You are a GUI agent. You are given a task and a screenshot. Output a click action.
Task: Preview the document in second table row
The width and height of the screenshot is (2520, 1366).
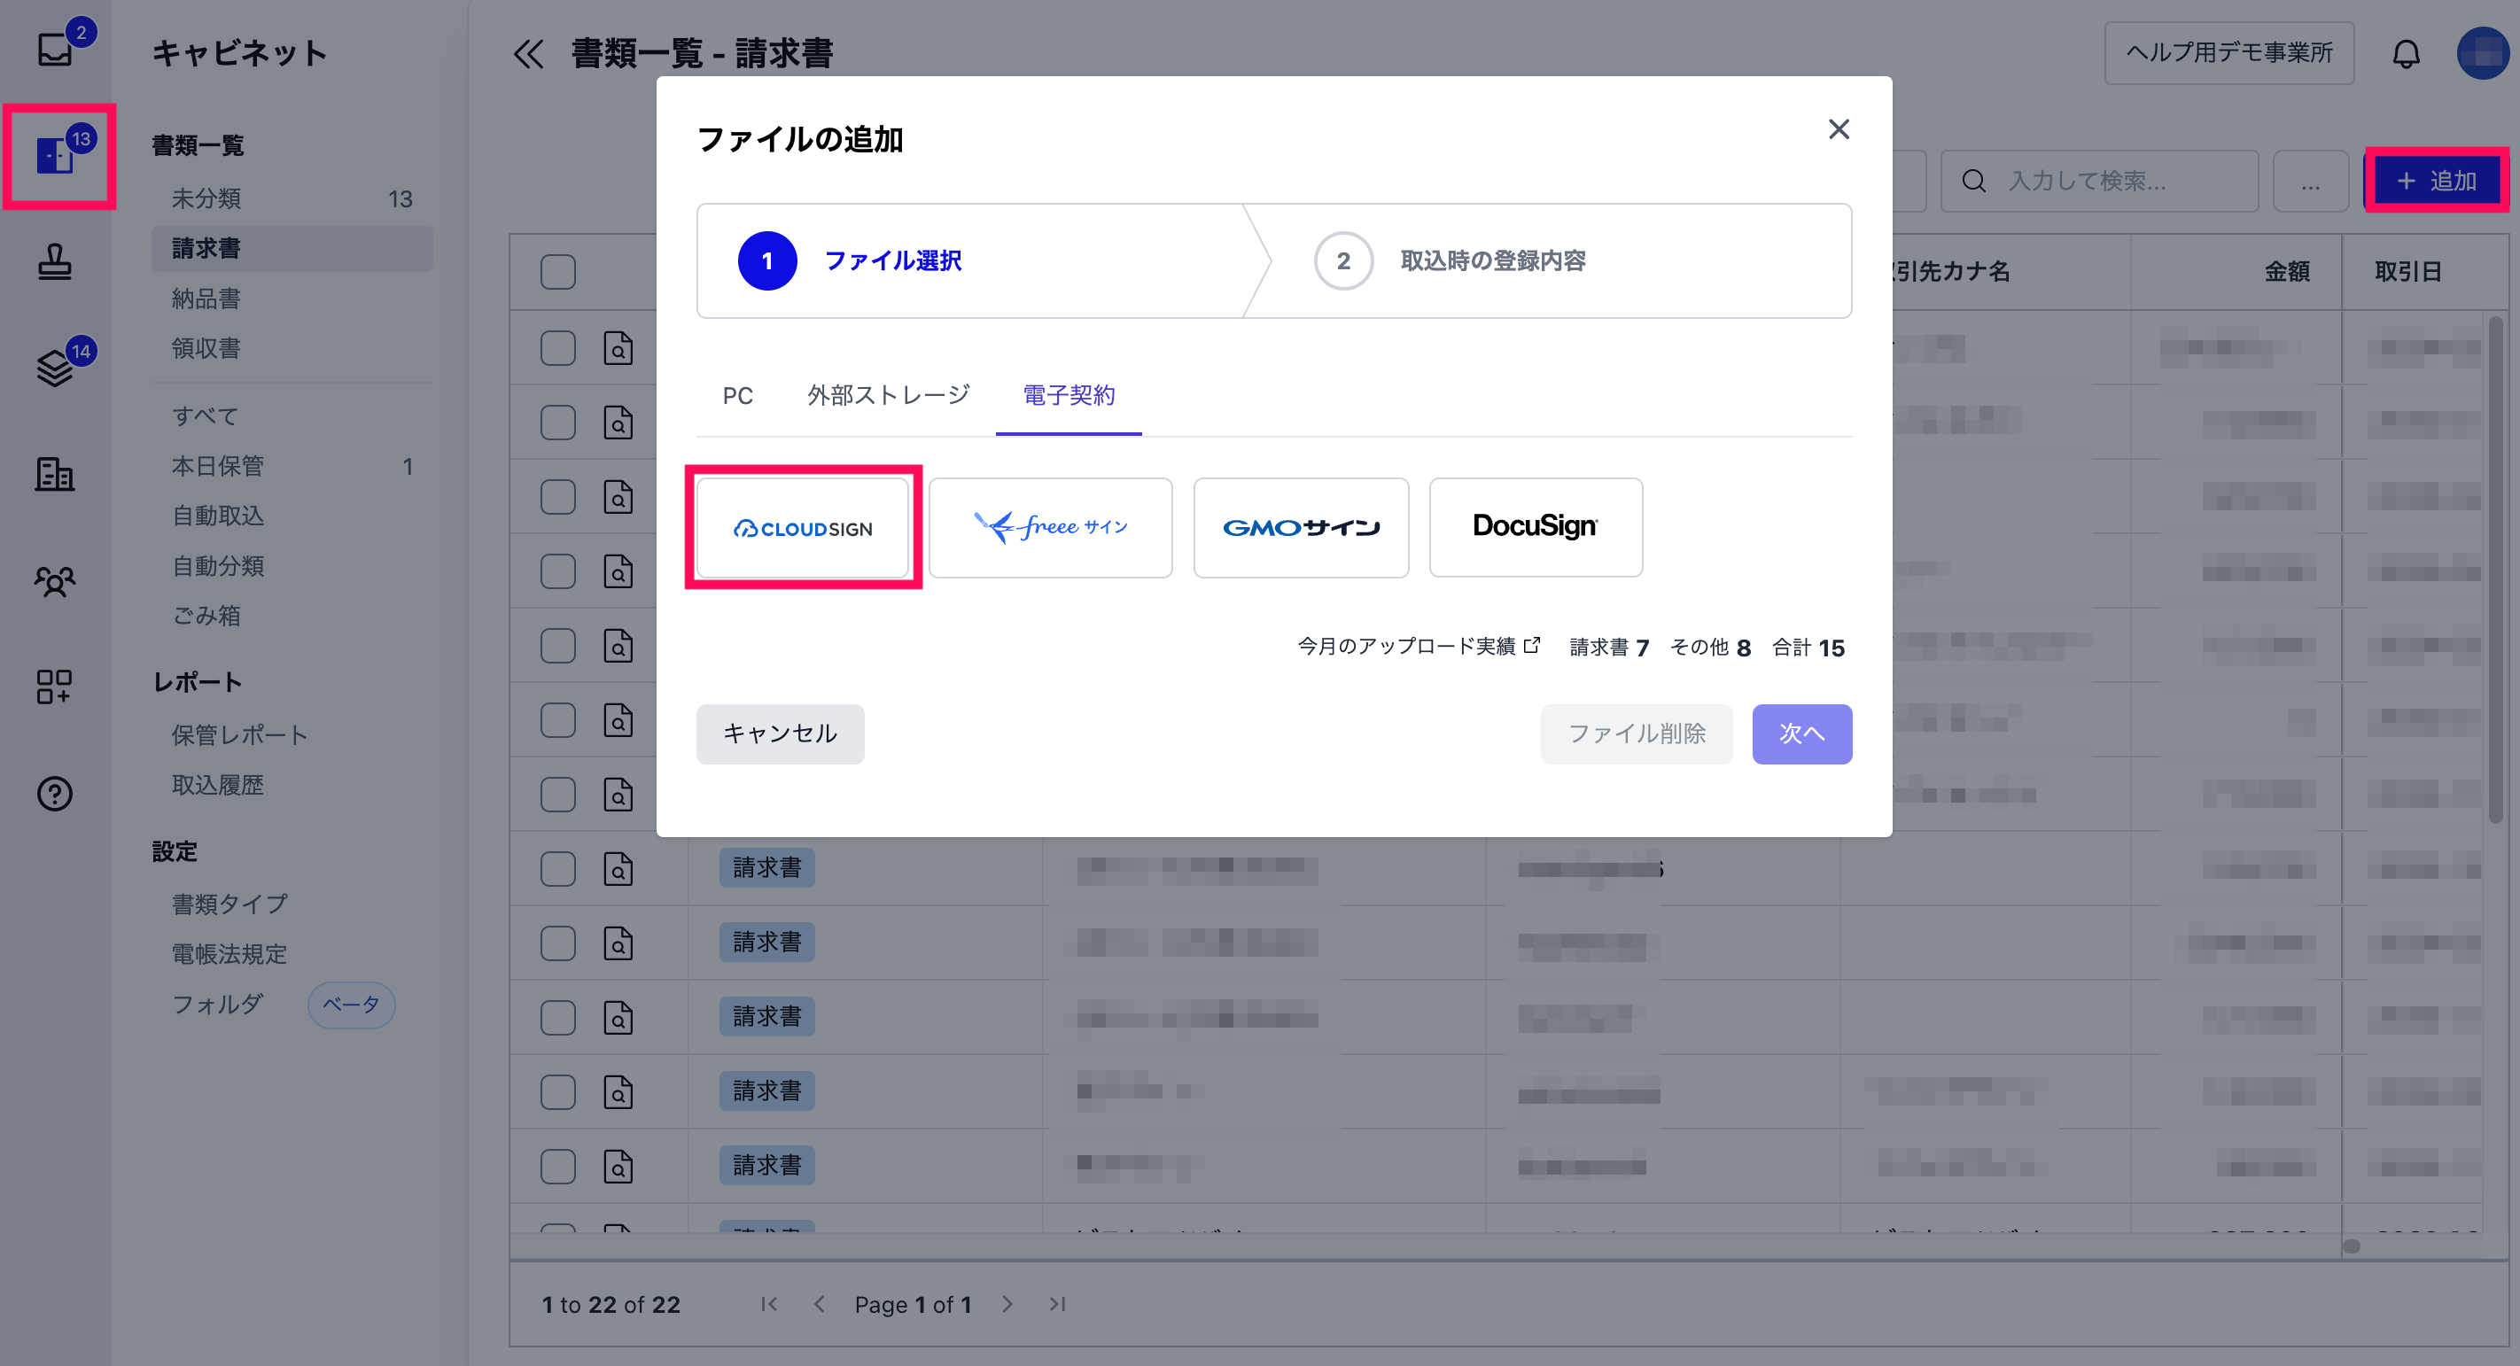(618, 423)
